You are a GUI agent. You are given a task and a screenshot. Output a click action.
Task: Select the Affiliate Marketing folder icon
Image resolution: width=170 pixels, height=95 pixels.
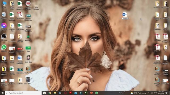coord(4,71)
